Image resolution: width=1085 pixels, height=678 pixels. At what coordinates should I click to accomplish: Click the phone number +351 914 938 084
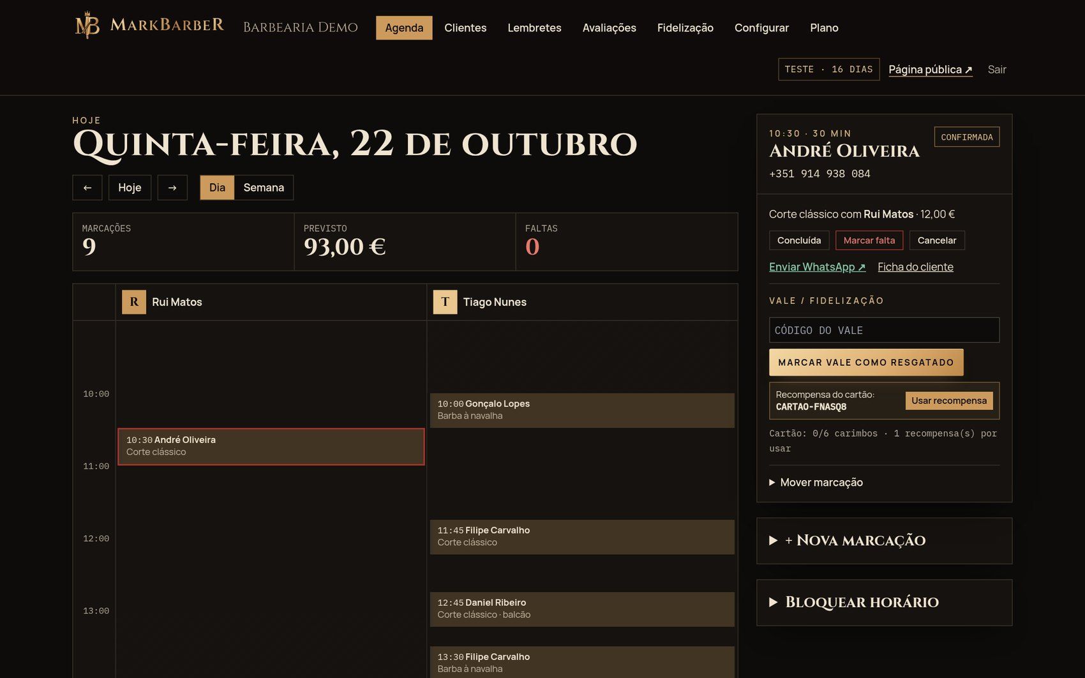point(819,174)
